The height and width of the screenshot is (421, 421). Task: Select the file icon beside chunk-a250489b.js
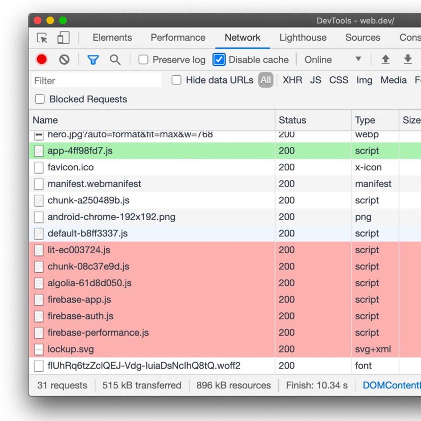click(x=39, y=200)
